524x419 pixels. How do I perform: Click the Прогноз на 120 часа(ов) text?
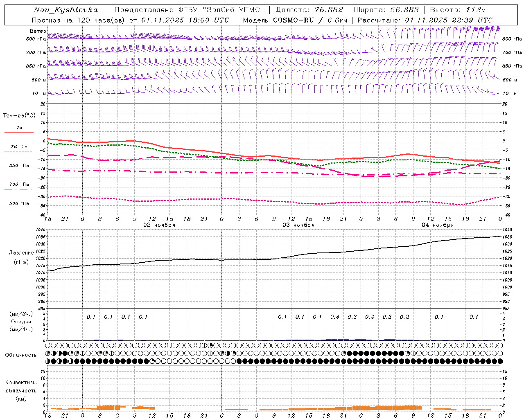tap(79, 20)
